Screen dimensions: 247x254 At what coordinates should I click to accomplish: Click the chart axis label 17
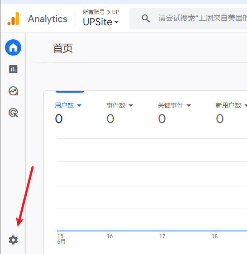[x=162, y=236]
